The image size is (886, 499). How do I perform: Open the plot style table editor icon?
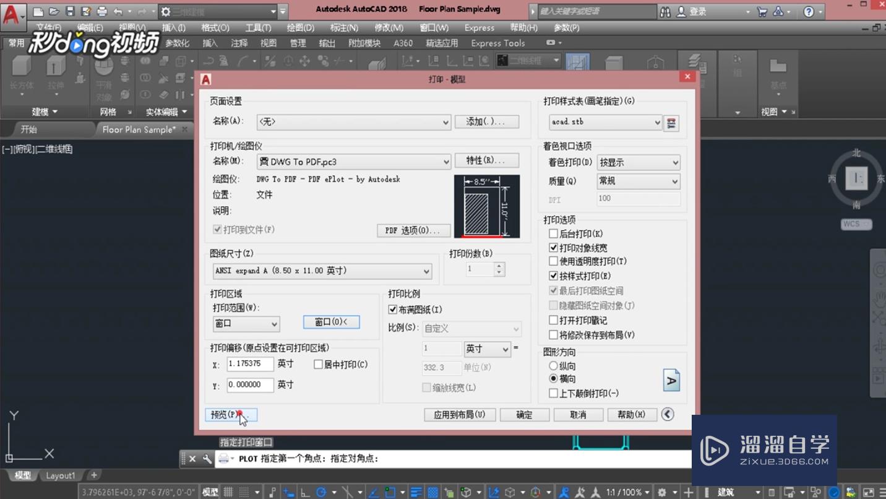(x=671, y=123)
